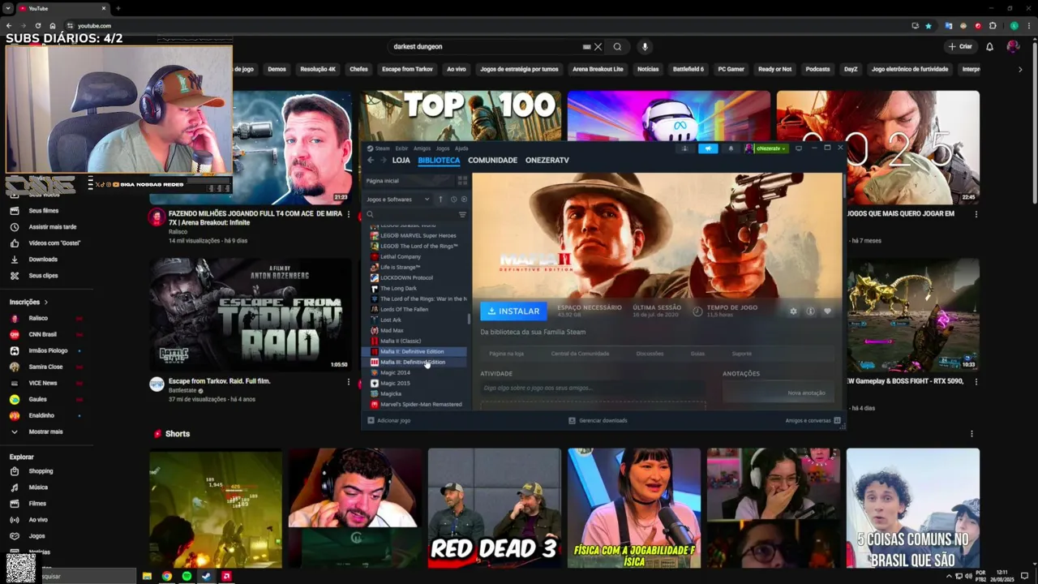Expand the Jogos e Softwares filter dropdown

tap(398, 199)
